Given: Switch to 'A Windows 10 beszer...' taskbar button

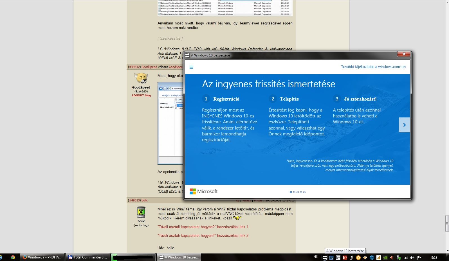Looking at the screenshot, I should 179,257.
